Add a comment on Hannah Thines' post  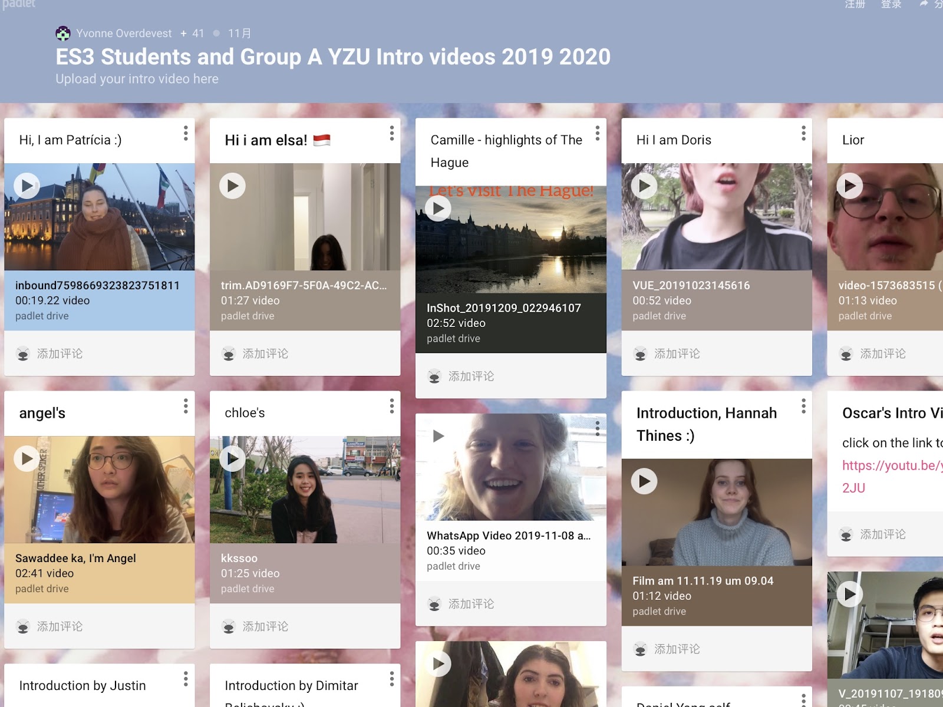(x=677, y=649)
